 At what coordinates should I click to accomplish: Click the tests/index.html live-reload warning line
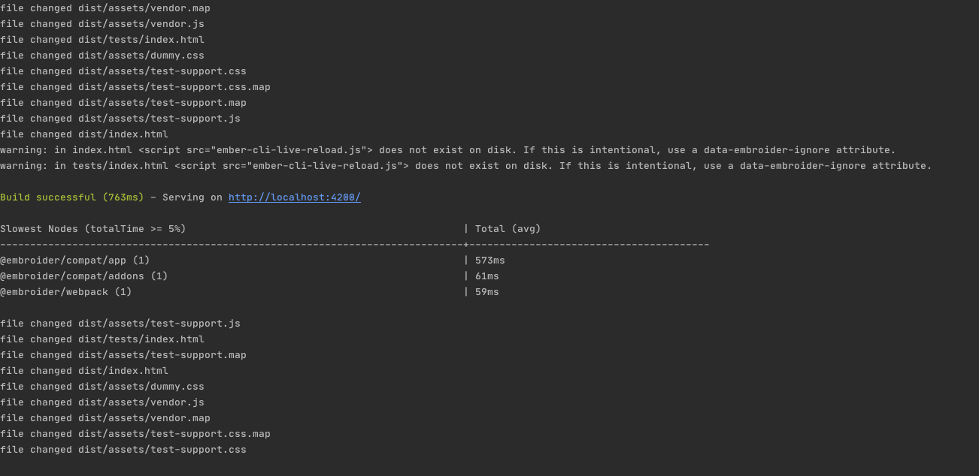(x=466, y=166)
